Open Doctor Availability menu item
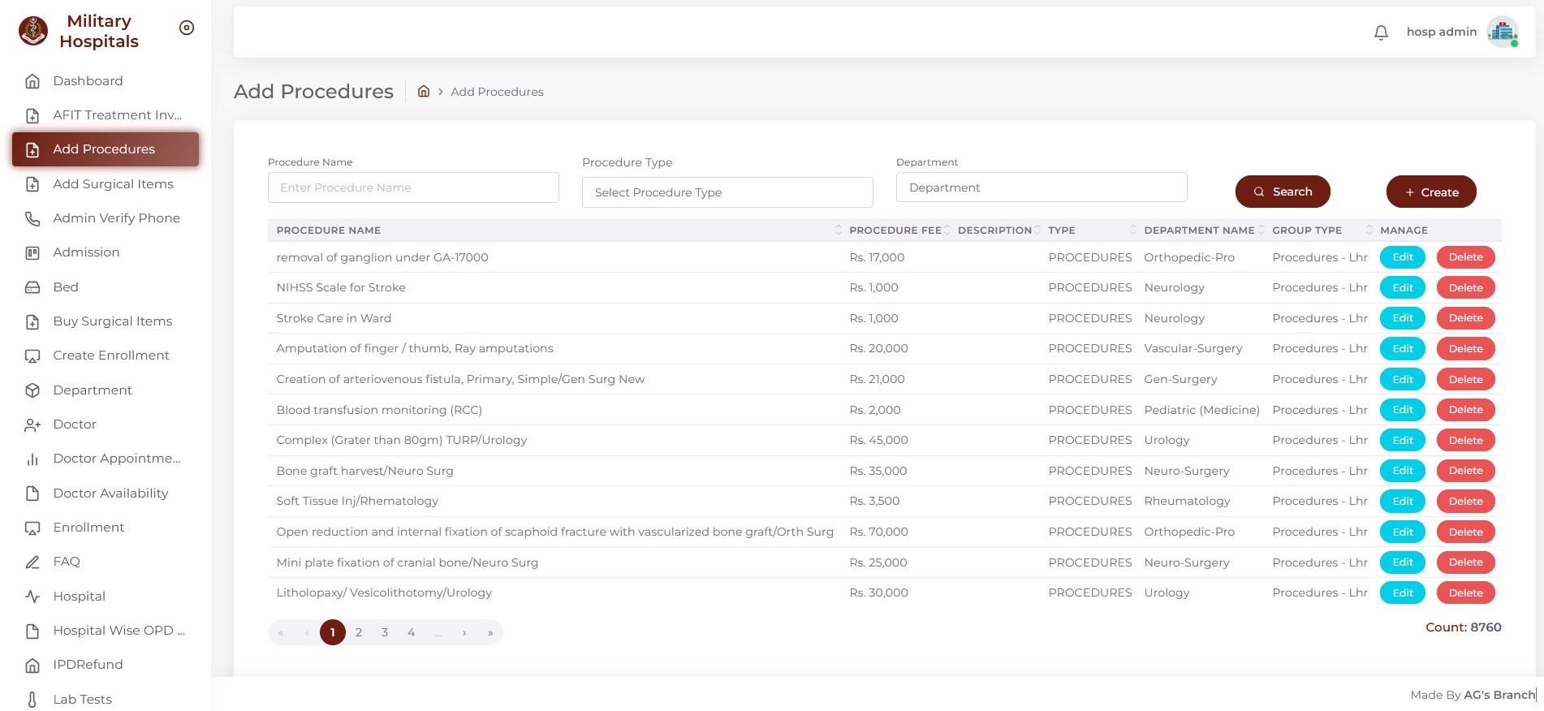 pyautogui.click(x=106, y=493)
